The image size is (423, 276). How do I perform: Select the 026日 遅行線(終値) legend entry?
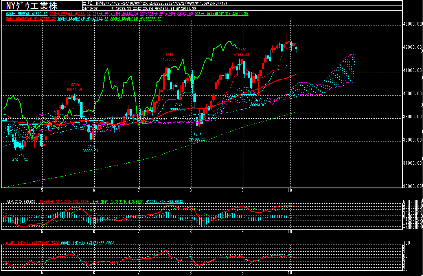221,13
